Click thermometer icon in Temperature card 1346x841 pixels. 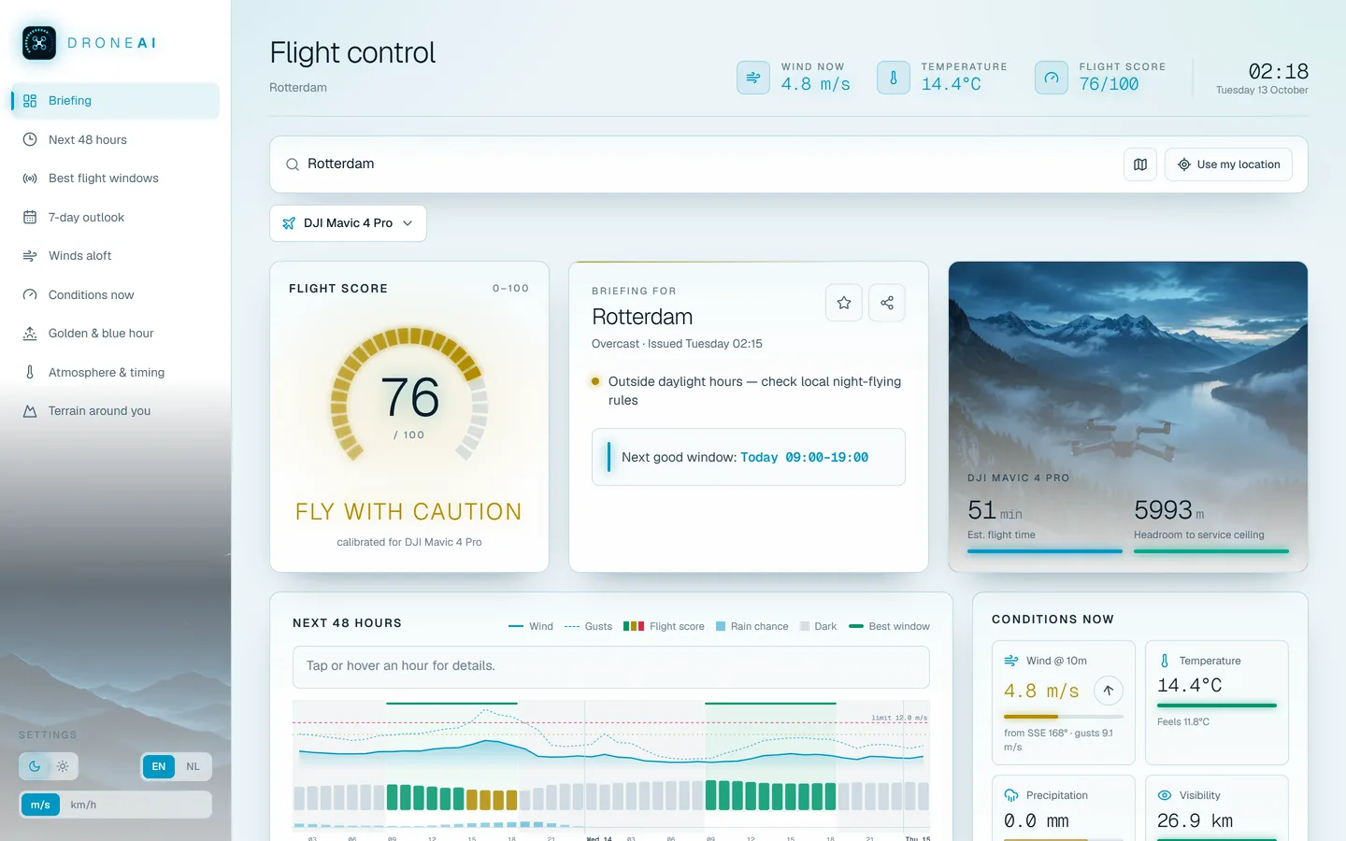tap(1165, 661)
